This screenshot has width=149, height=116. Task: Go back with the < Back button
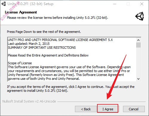pos(86,109)
